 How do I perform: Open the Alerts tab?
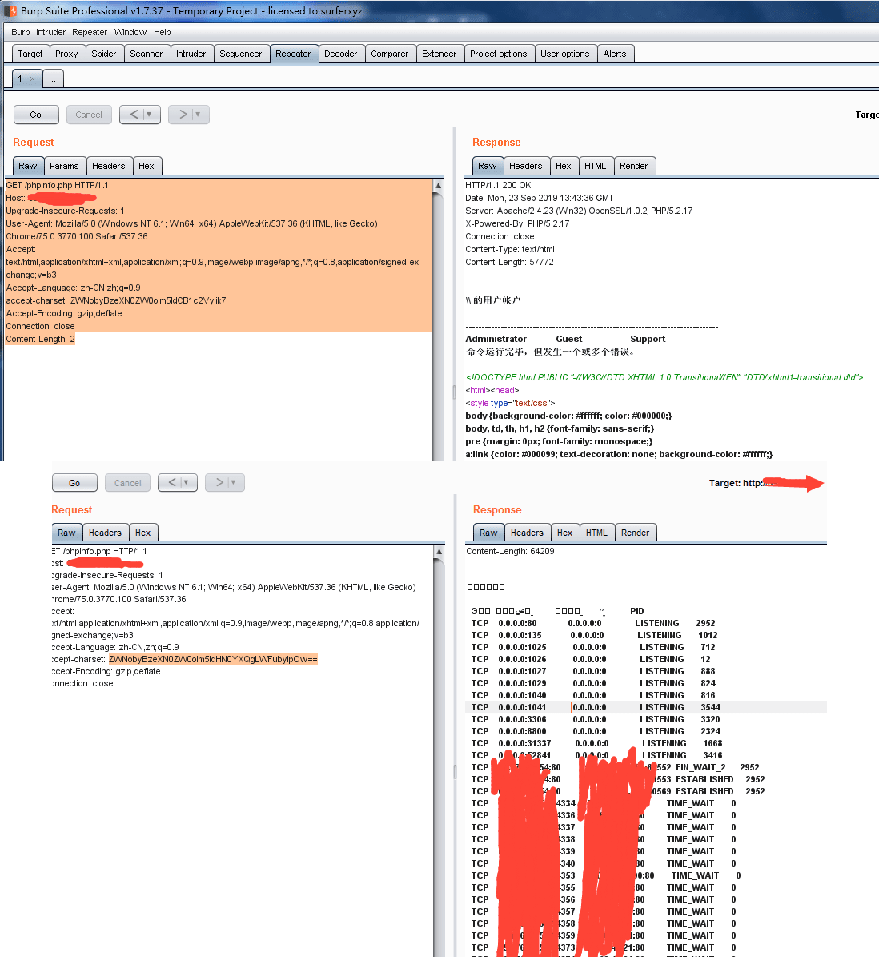614,54
